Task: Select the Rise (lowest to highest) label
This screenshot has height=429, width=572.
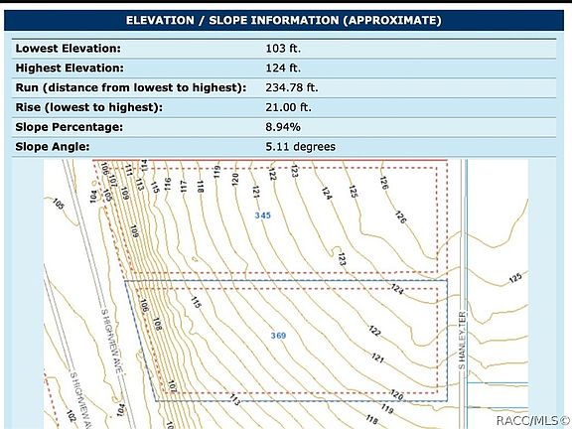Action: click(x=89, y=107)
